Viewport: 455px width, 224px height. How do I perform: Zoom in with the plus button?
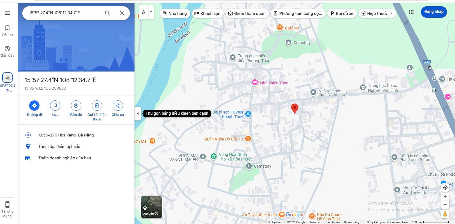(445, 197)
